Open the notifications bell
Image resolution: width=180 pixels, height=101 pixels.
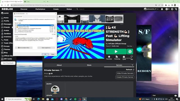(162, 9)
